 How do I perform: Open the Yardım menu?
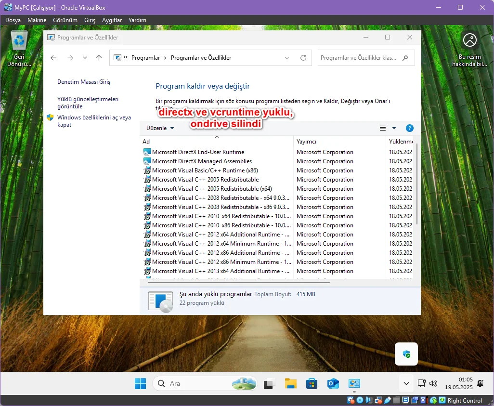pyautogui.click(x=137, y=20)
